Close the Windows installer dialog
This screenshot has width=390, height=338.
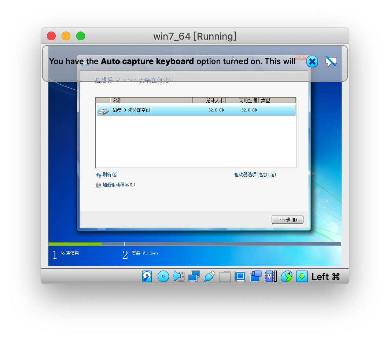click(301, 58)
